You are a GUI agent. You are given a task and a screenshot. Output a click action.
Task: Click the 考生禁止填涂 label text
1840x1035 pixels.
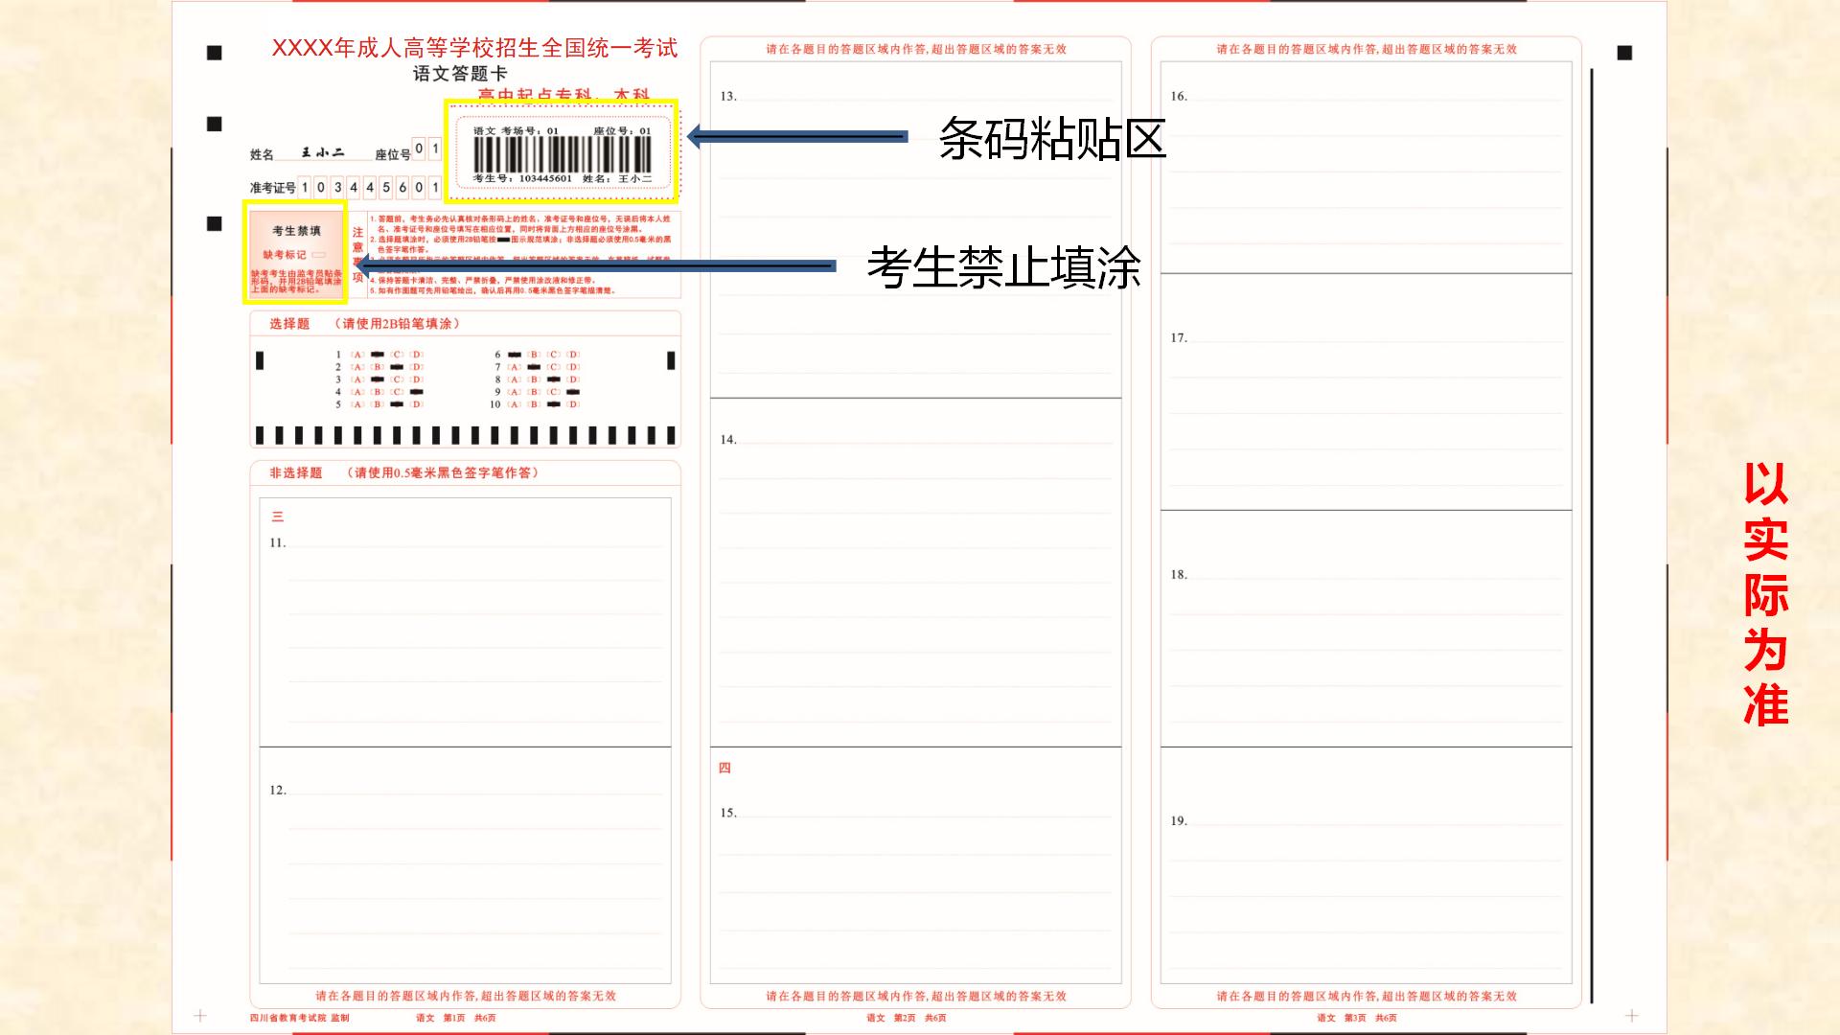(x=1003, y=267)
